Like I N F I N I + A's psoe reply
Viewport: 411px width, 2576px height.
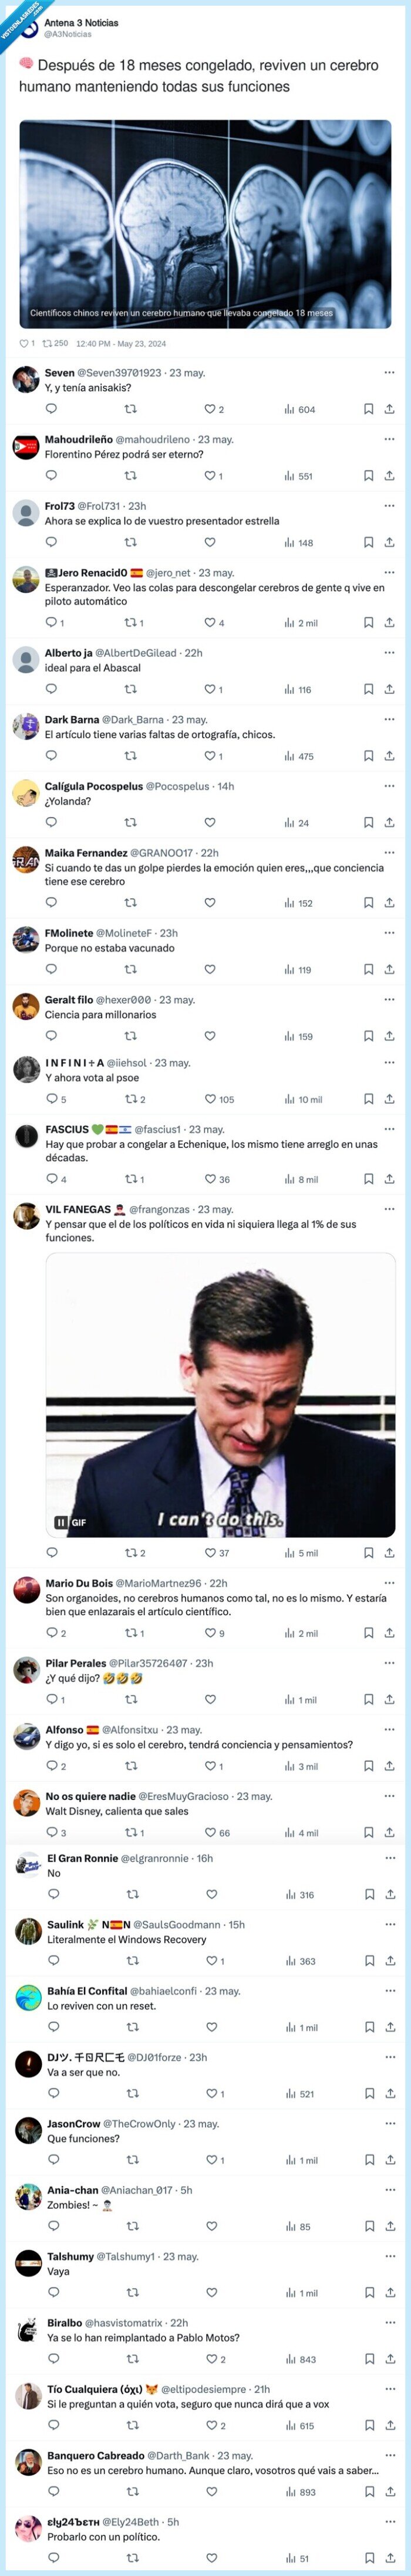tap(210, 1099)
